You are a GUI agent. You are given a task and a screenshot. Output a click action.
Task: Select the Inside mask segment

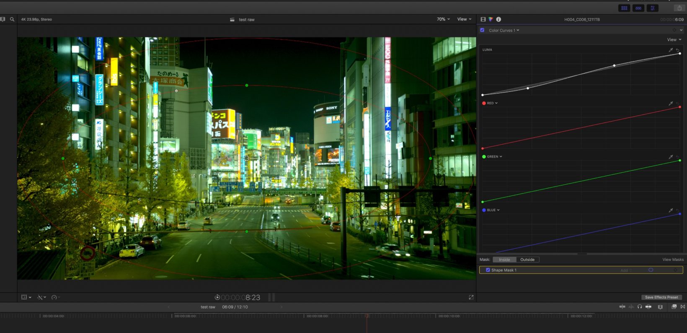pos(504,260)
